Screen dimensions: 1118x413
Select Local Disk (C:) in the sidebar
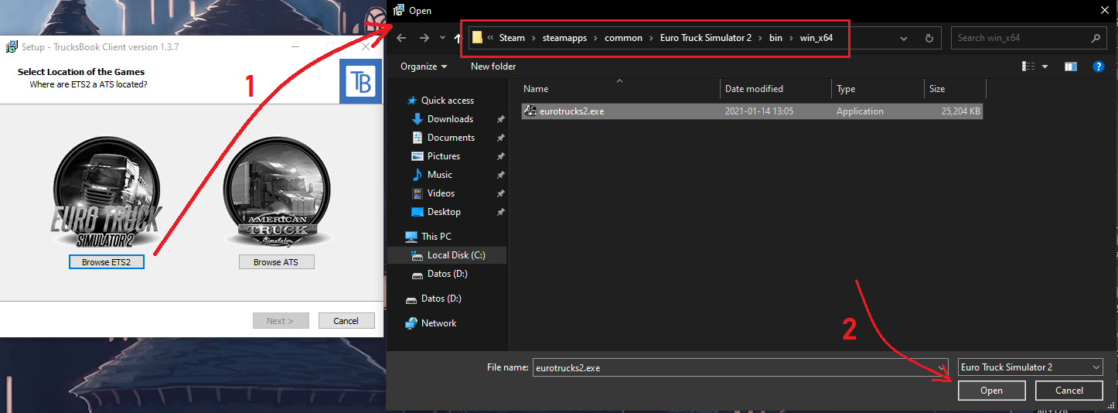coord(456,255)
